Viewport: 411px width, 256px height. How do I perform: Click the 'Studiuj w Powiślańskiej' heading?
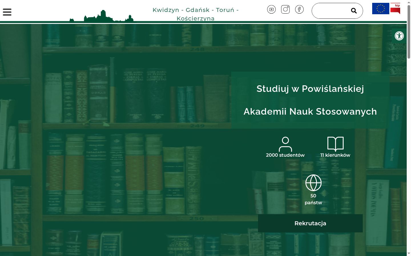(x=310, y=89)
